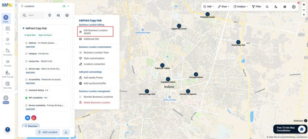
Task: Select the InkPoint Copy Hub map marker
Action: click(x=147, y=91)
